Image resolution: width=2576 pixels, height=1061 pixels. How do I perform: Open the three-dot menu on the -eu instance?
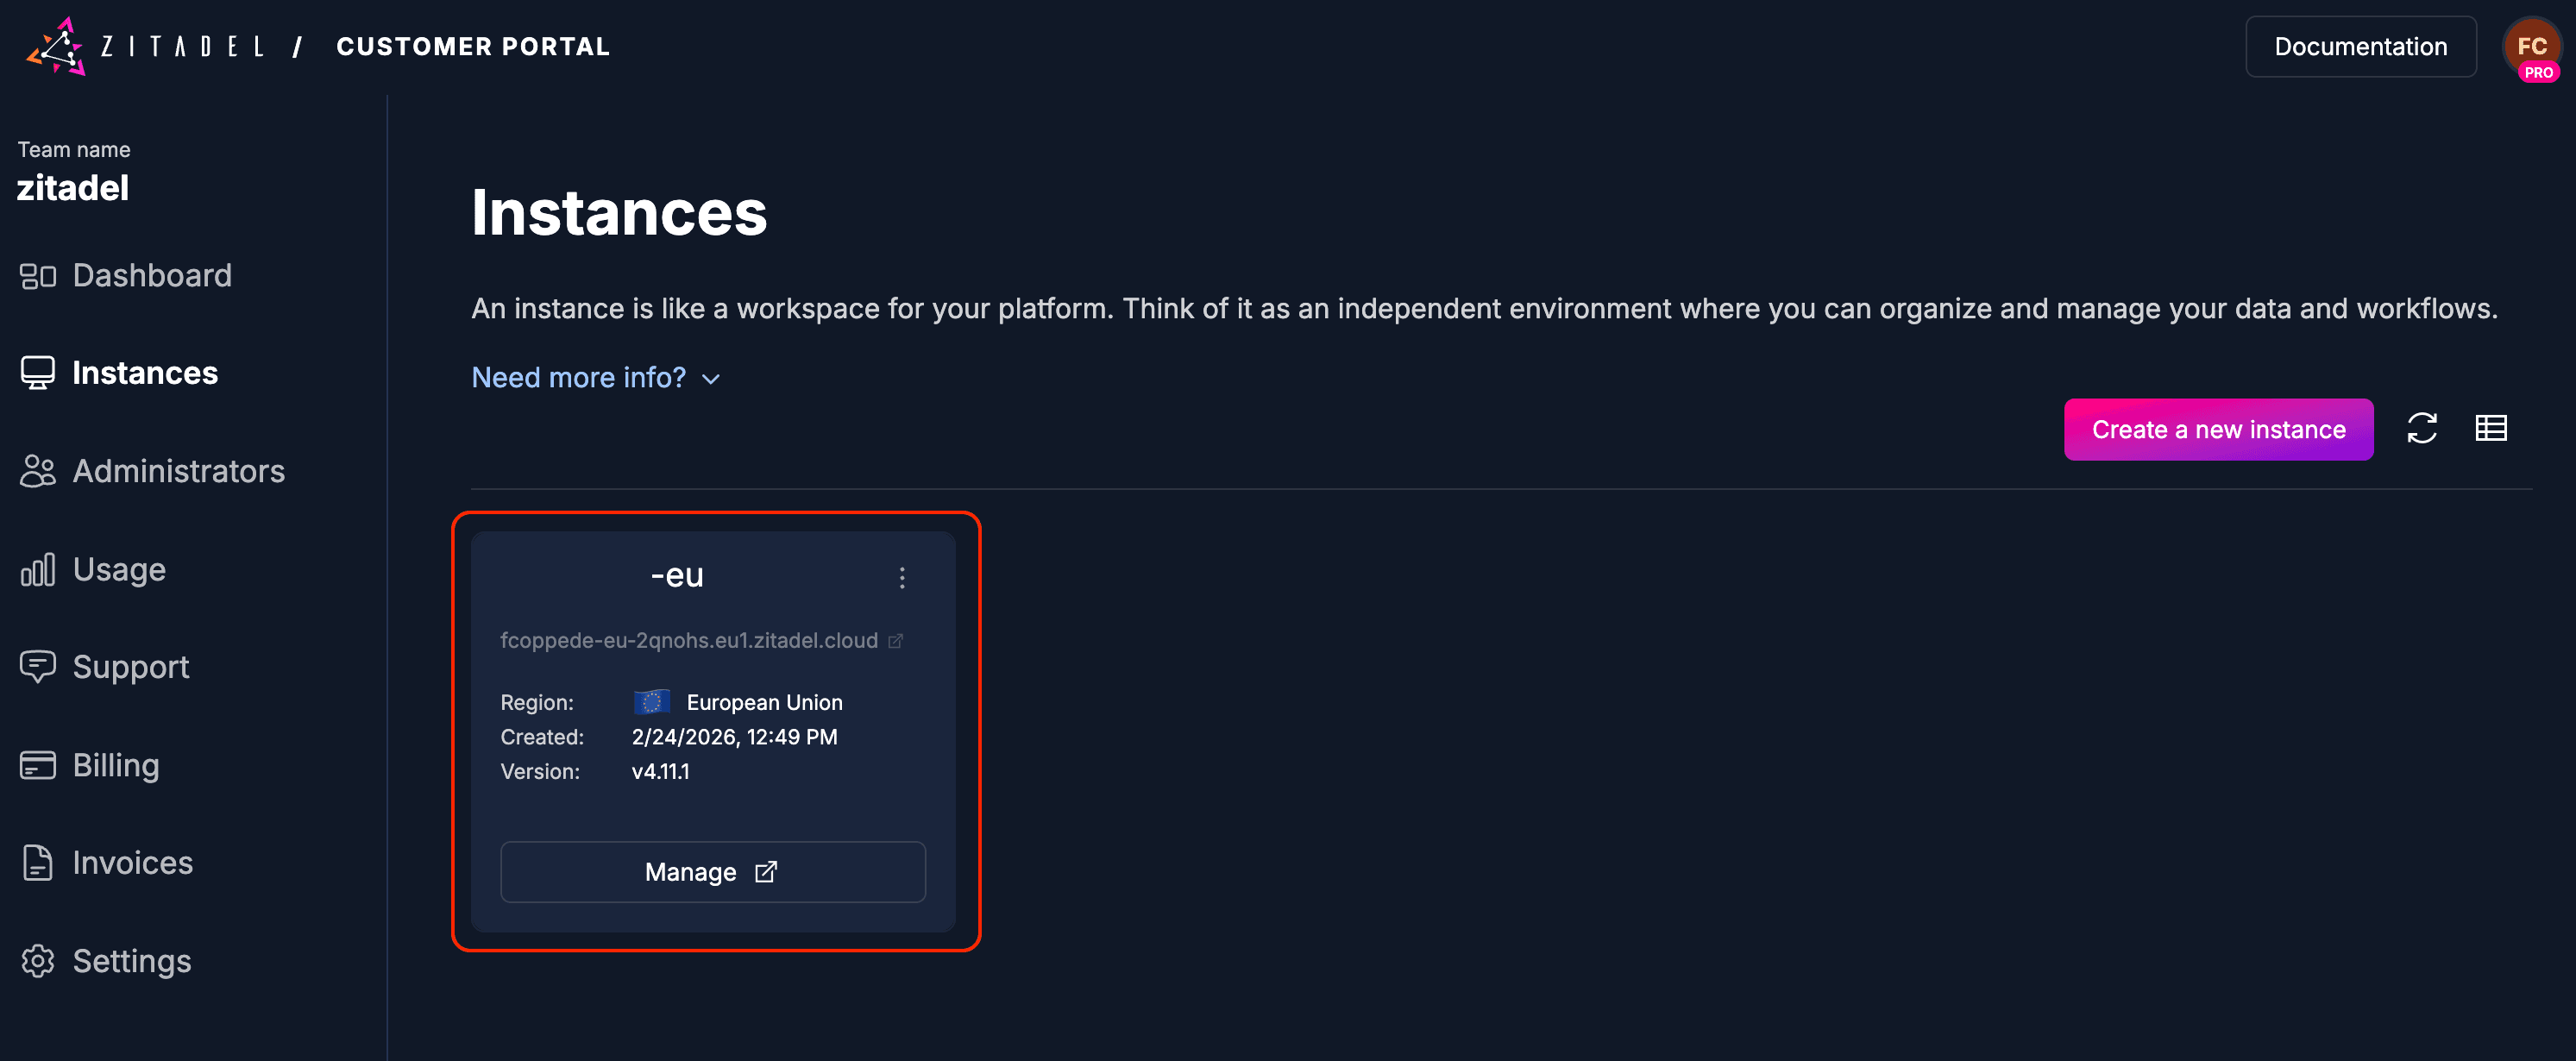(x=901, y=577)
